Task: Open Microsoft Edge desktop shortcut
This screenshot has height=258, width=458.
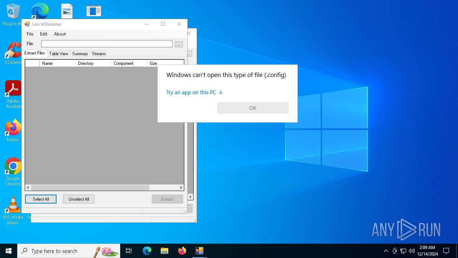Action: 40,11
